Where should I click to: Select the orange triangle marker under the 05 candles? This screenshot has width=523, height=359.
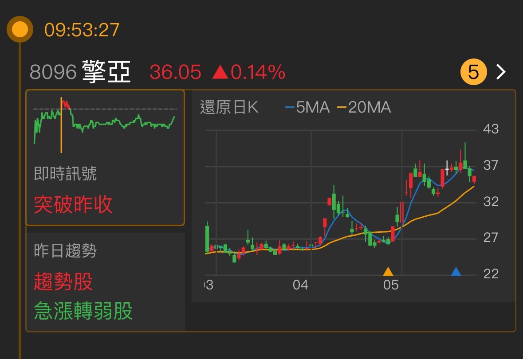point(388,270)
